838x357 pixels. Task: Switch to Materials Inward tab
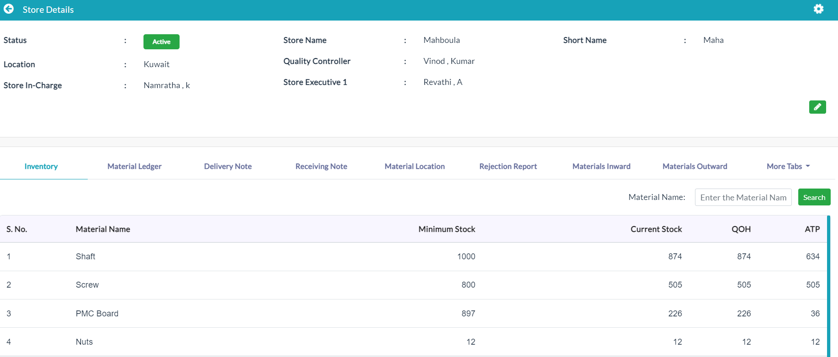point(601,166)
